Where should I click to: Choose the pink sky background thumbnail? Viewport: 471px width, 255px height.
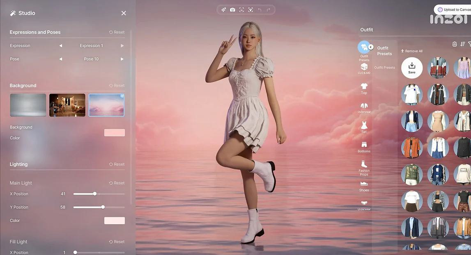tap(106, 105)
